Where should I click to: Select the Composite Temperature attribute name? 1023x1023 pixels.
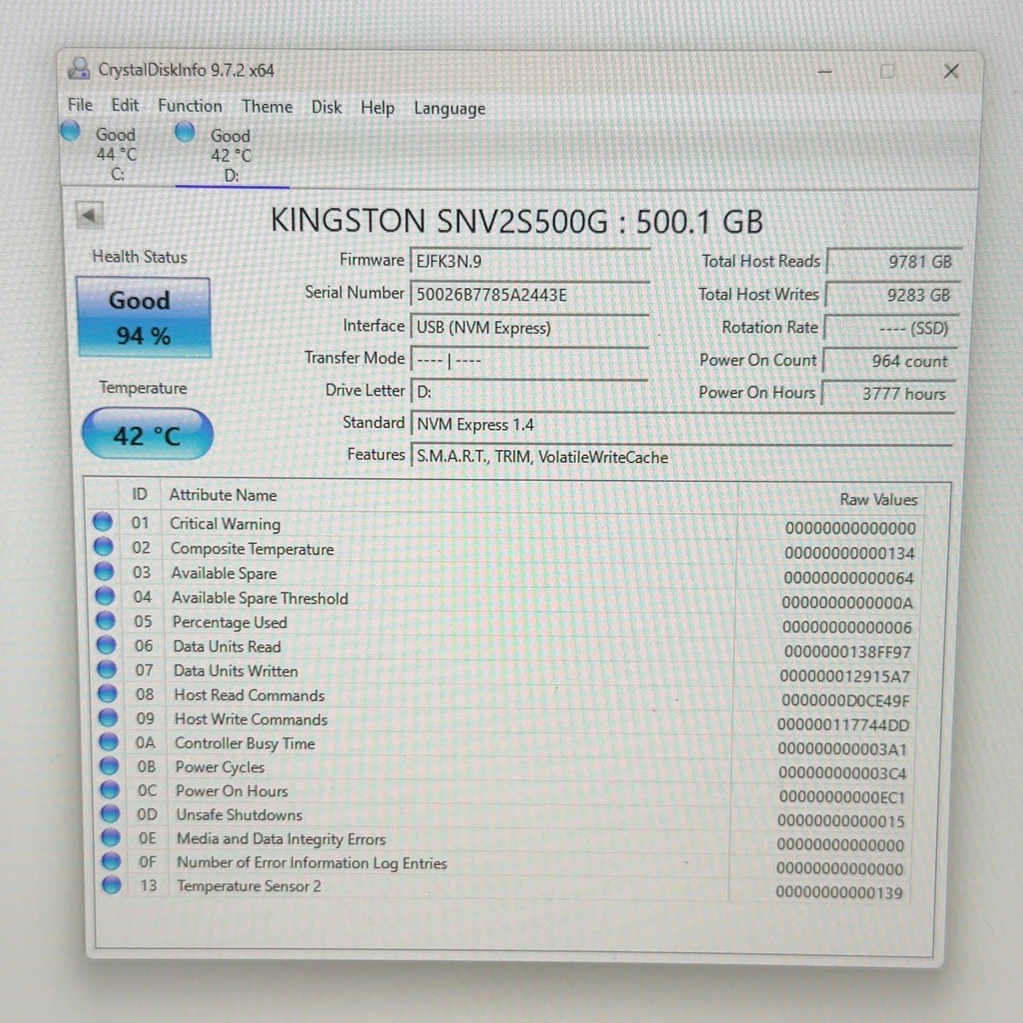pos(252,550)
